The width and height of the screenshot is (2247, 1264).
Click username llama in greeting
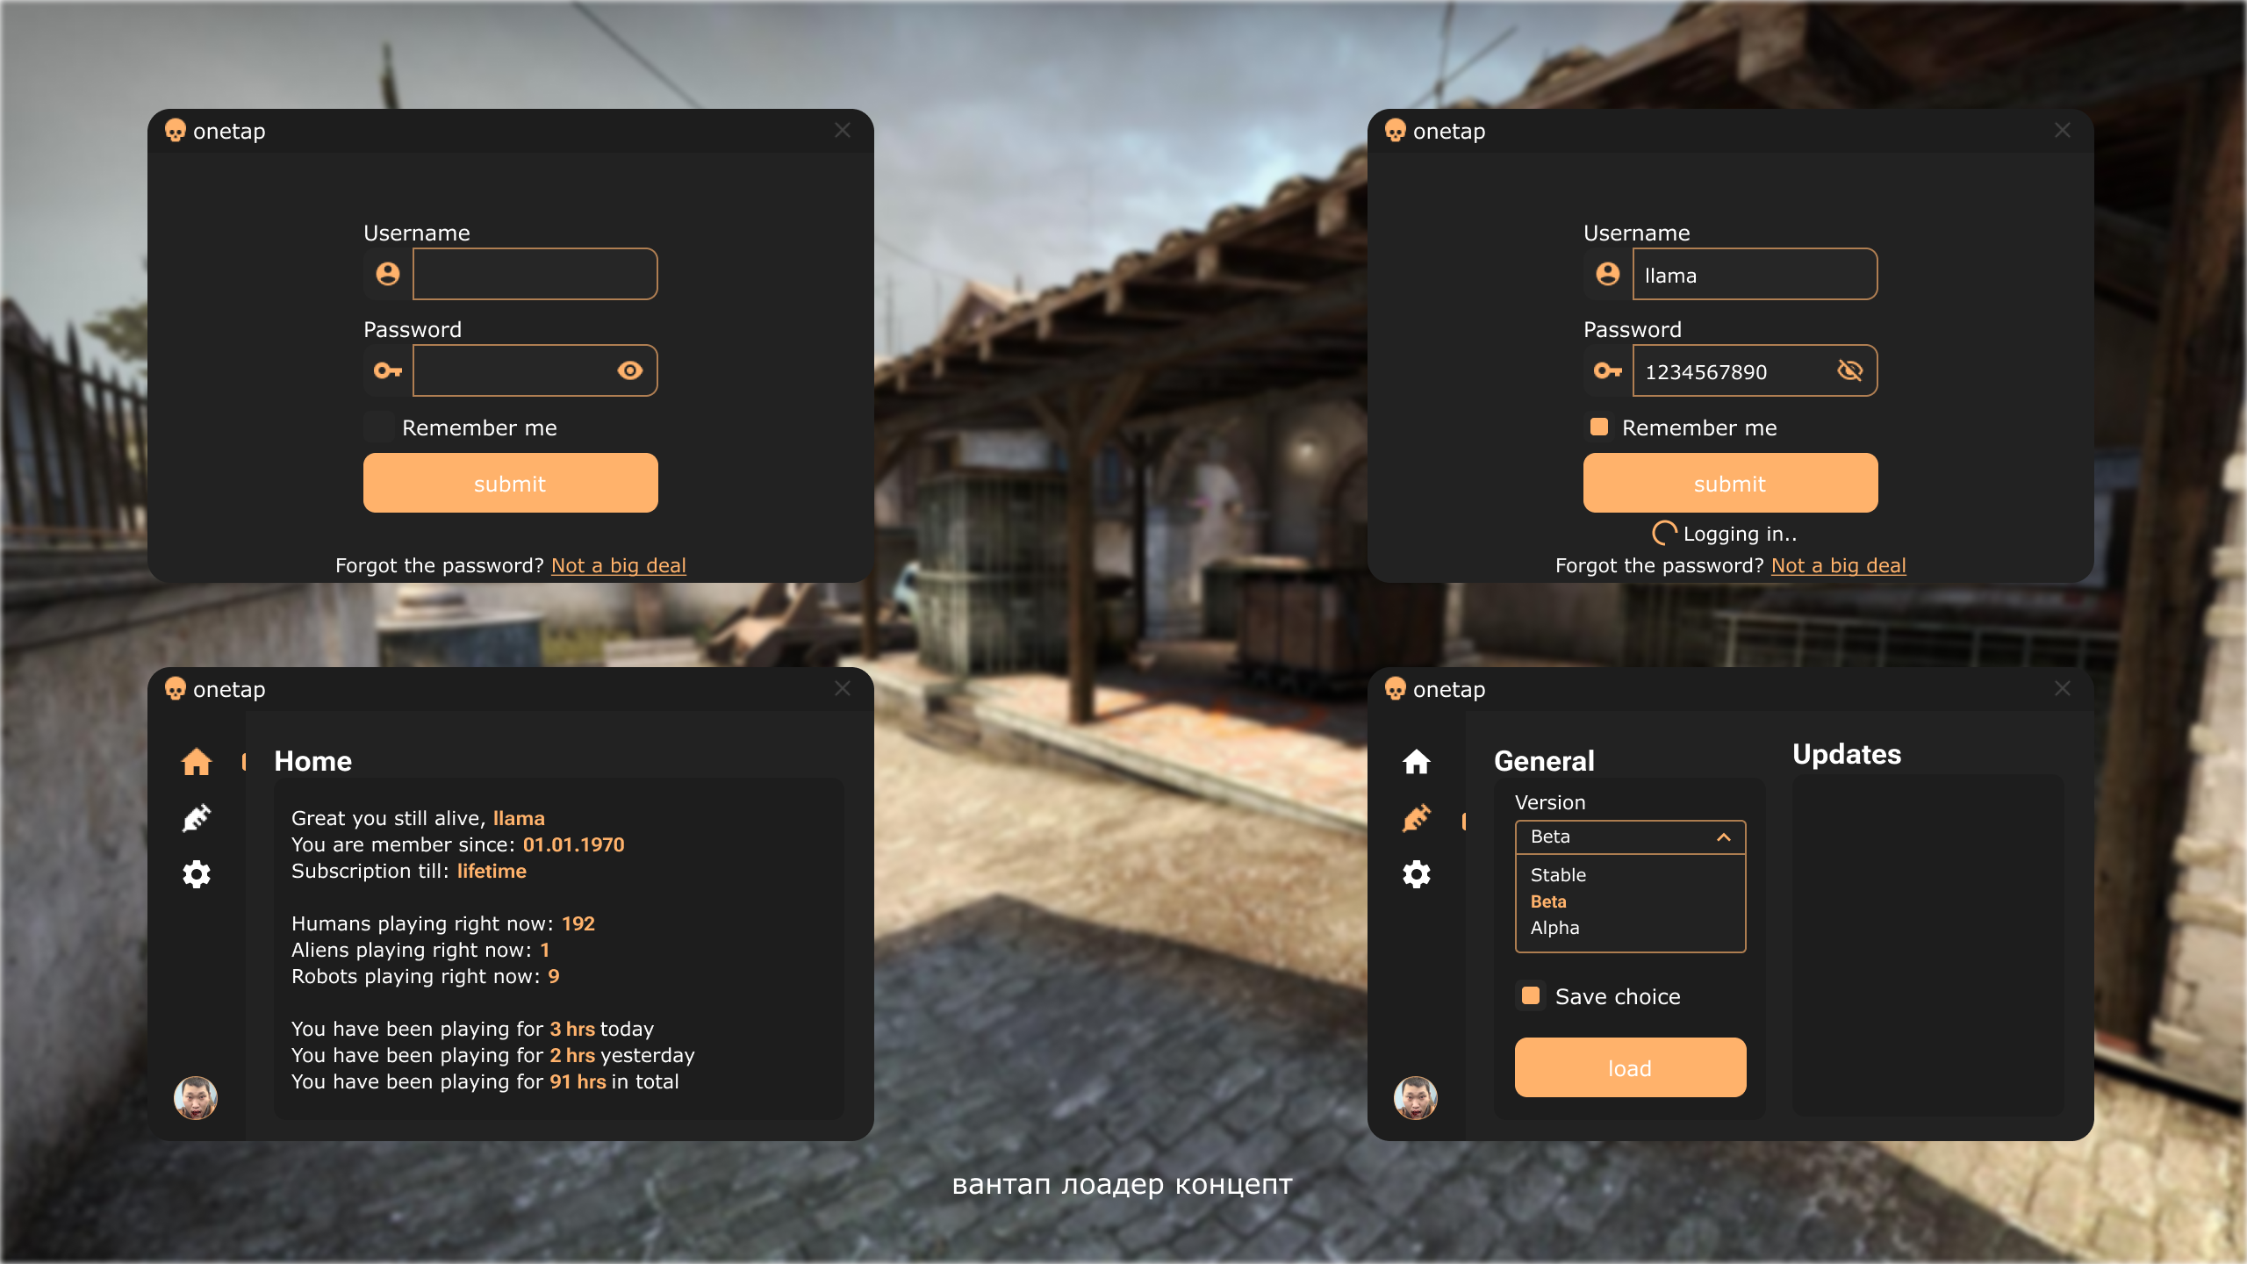tap(519, 818)
